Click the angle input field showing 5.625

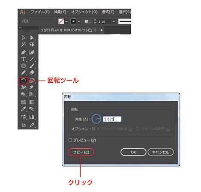pos(112,119)
